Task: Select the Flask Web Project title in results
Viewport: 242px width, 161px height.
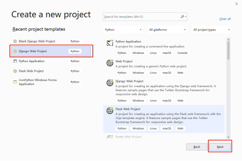Action: pos(128,109)
